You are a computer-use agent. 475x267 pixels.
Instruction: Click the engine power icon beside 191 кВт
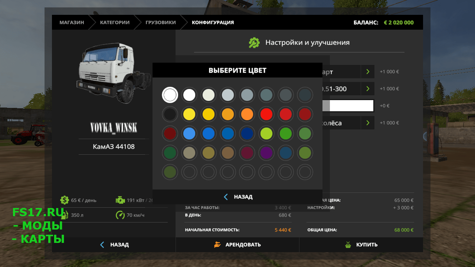pyautogui.click(x=120, y=200)
